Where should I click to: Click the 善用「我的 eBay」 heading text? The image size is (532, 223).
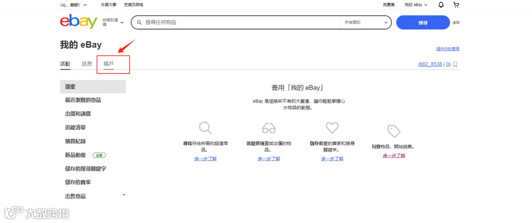pyautogui.click(x=297, y=88)
